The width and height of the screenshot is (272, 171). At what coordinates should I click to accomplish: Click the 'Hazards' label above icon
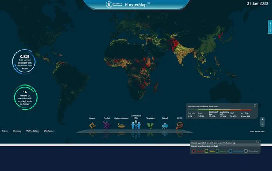[x=92, y=118]
